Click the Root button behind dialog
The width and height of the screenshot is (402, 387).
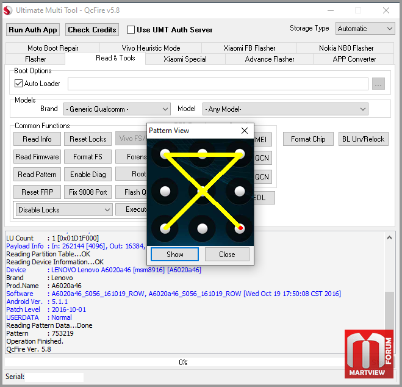(131, 174)
